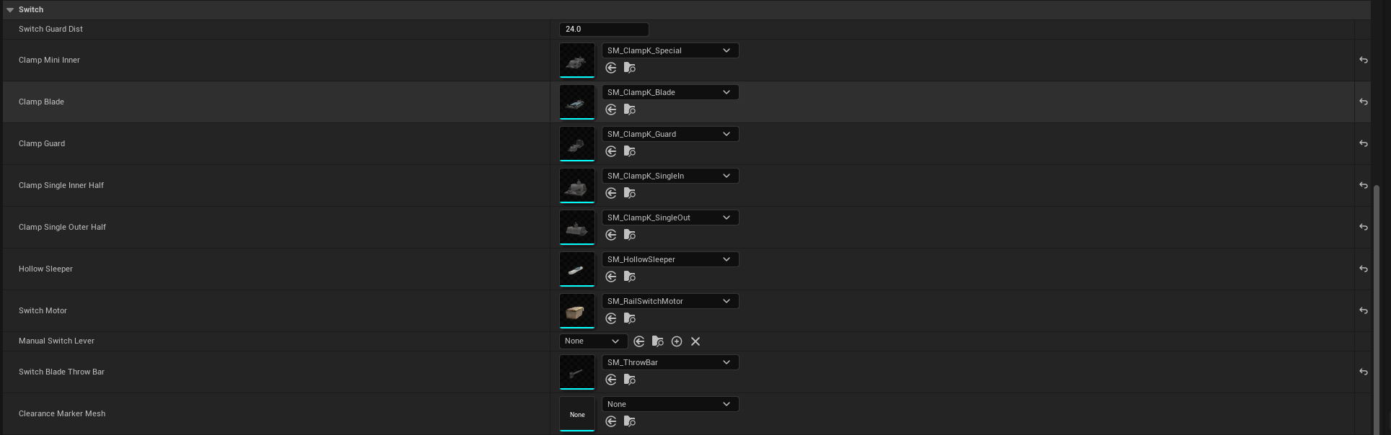The height and width of the screenshot is (435, 1391).
Task: Use selected asset for Clamp Single Inner Half
Action: pyautogui.click(x=611, y=194)
